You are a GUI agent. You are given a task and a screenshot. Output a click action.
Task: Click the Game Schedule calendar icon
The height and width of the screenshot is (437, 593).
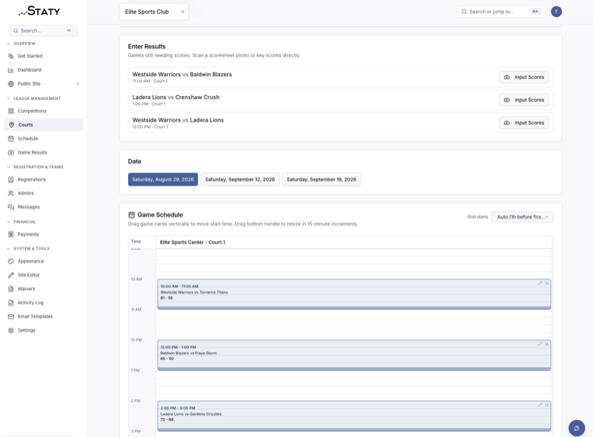[x=132, y=215]
